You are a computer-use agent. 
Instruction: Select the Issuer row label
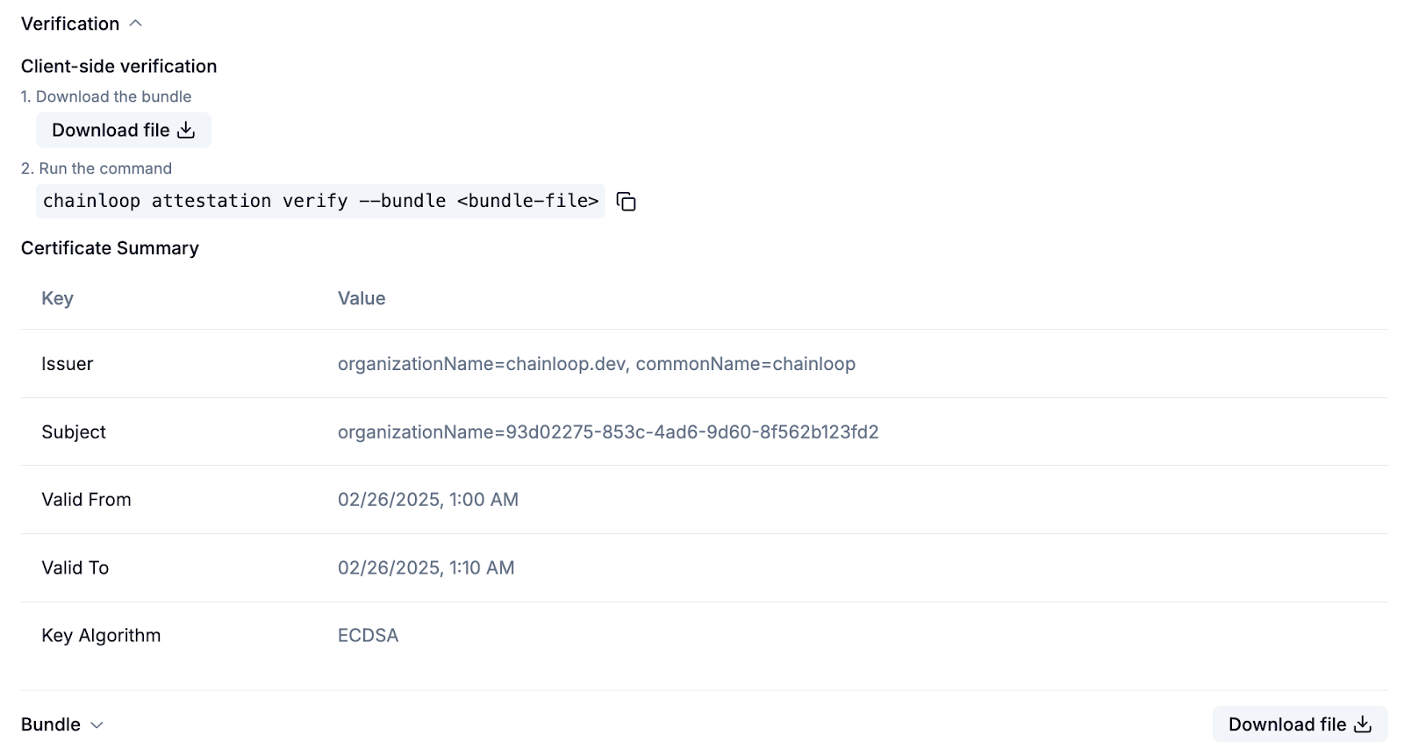point(67,364)
